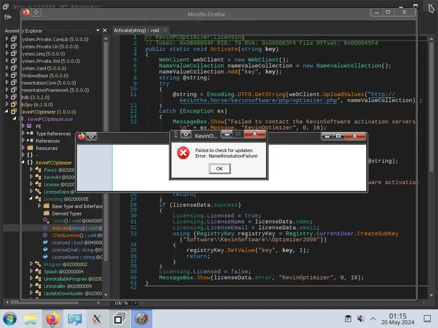
Task: Select the LicenseData class icon
Action: 38,191
